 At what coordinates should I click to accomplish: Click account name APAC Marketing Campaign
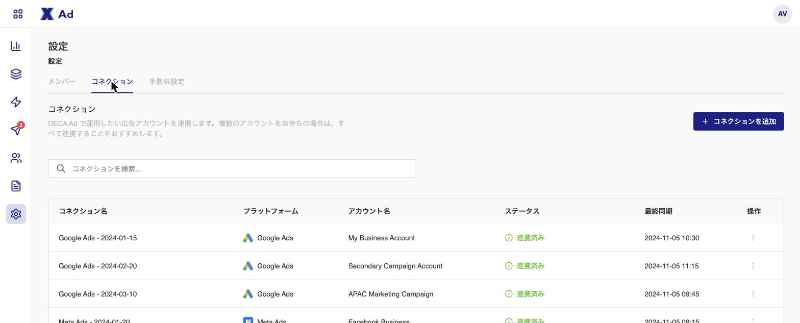point(390,294)
